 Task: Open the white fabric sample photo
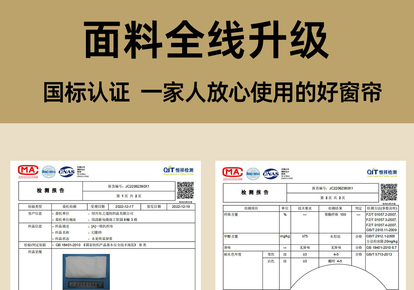point(86,271)
